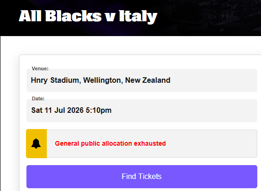
Task: Click the purple Find Tickets button
Action: click(142, 177)
